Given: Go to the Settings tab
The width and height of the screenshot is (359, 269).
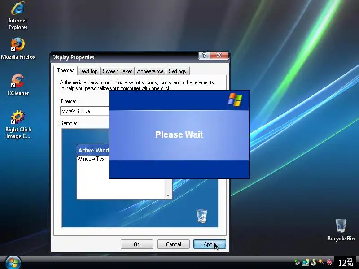Looking at the screenshot, I should [x=177, y=71].
